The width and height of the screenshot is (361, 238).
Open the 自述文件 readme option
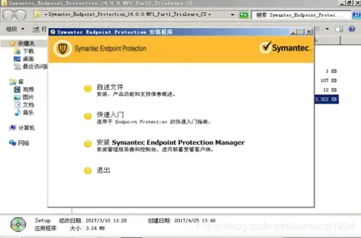coord(110,87)
